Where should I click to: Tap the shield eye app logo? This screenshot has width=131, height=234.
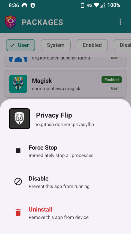pyautogui.click(x=11, y=22)
